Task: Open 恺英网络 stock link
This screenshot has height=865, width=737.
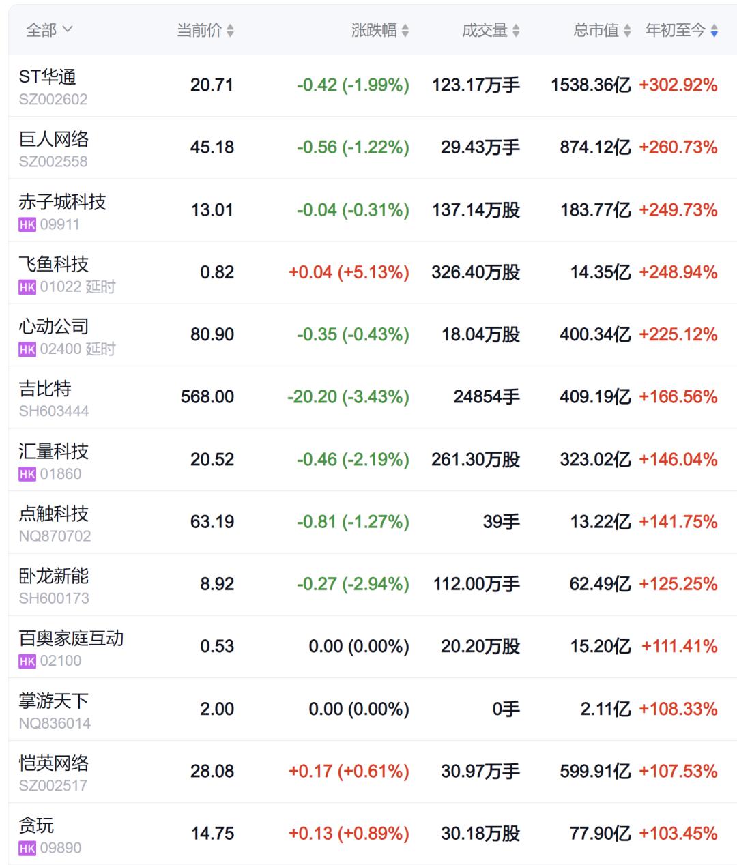Action: (54, 763)
